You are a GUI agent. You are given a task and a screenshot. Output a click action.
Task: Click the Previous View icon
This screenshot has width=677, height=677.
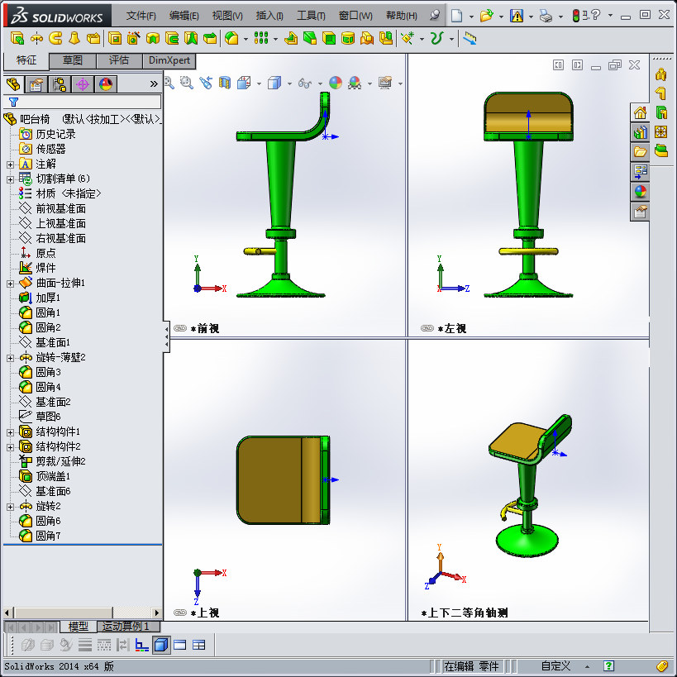206,83
